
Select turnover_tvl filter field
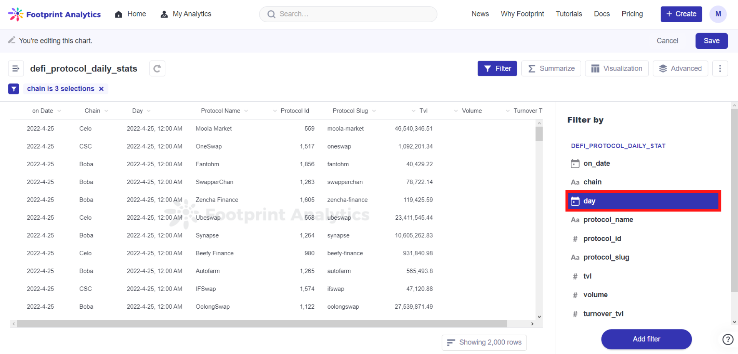(x=643, y=314)
